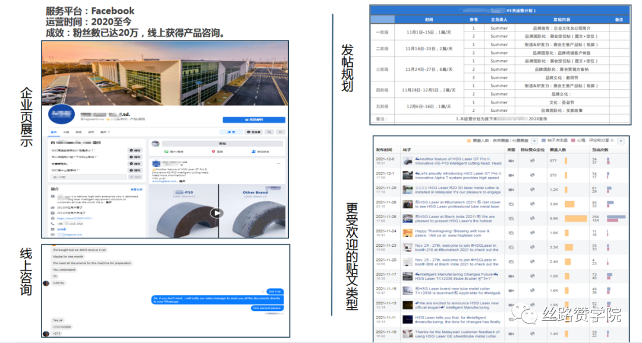
Task: Click the 'Got it sir' chat bubble
Action: 274,291
